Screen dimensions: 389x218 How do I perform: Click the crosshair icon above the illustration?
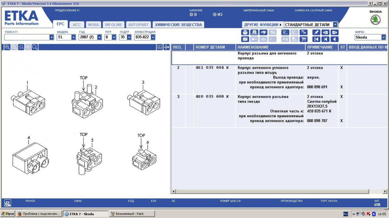[166, 47]
